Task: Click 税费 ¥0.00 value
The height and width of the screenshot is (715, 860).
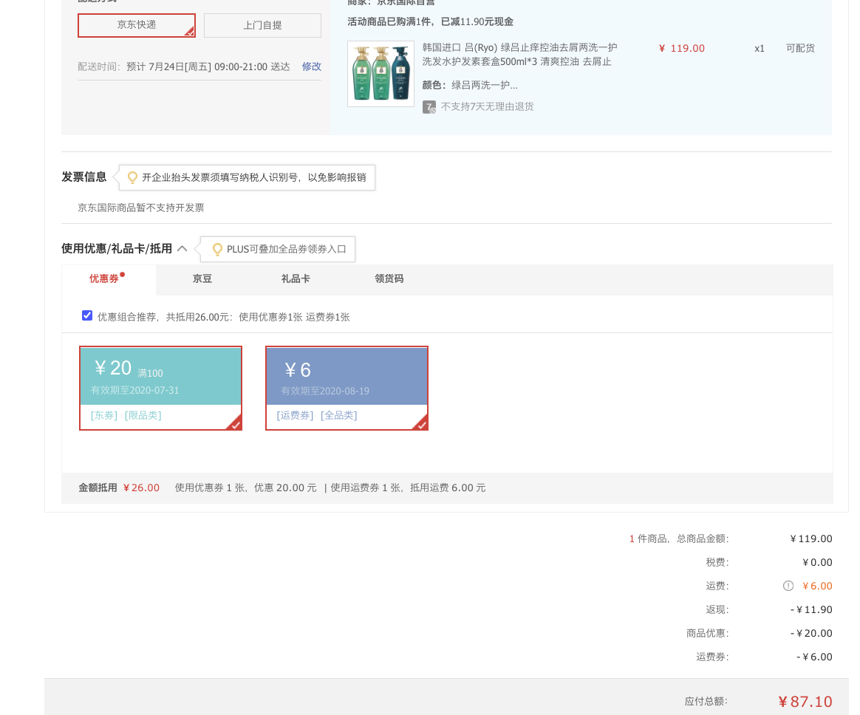Action: click(817, 562)
